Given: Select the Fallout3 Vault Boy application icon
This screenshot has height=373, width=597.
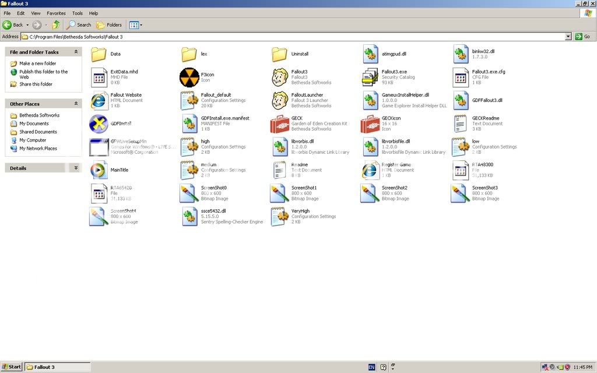Looking at the screenshot, I should coord(280,76).
